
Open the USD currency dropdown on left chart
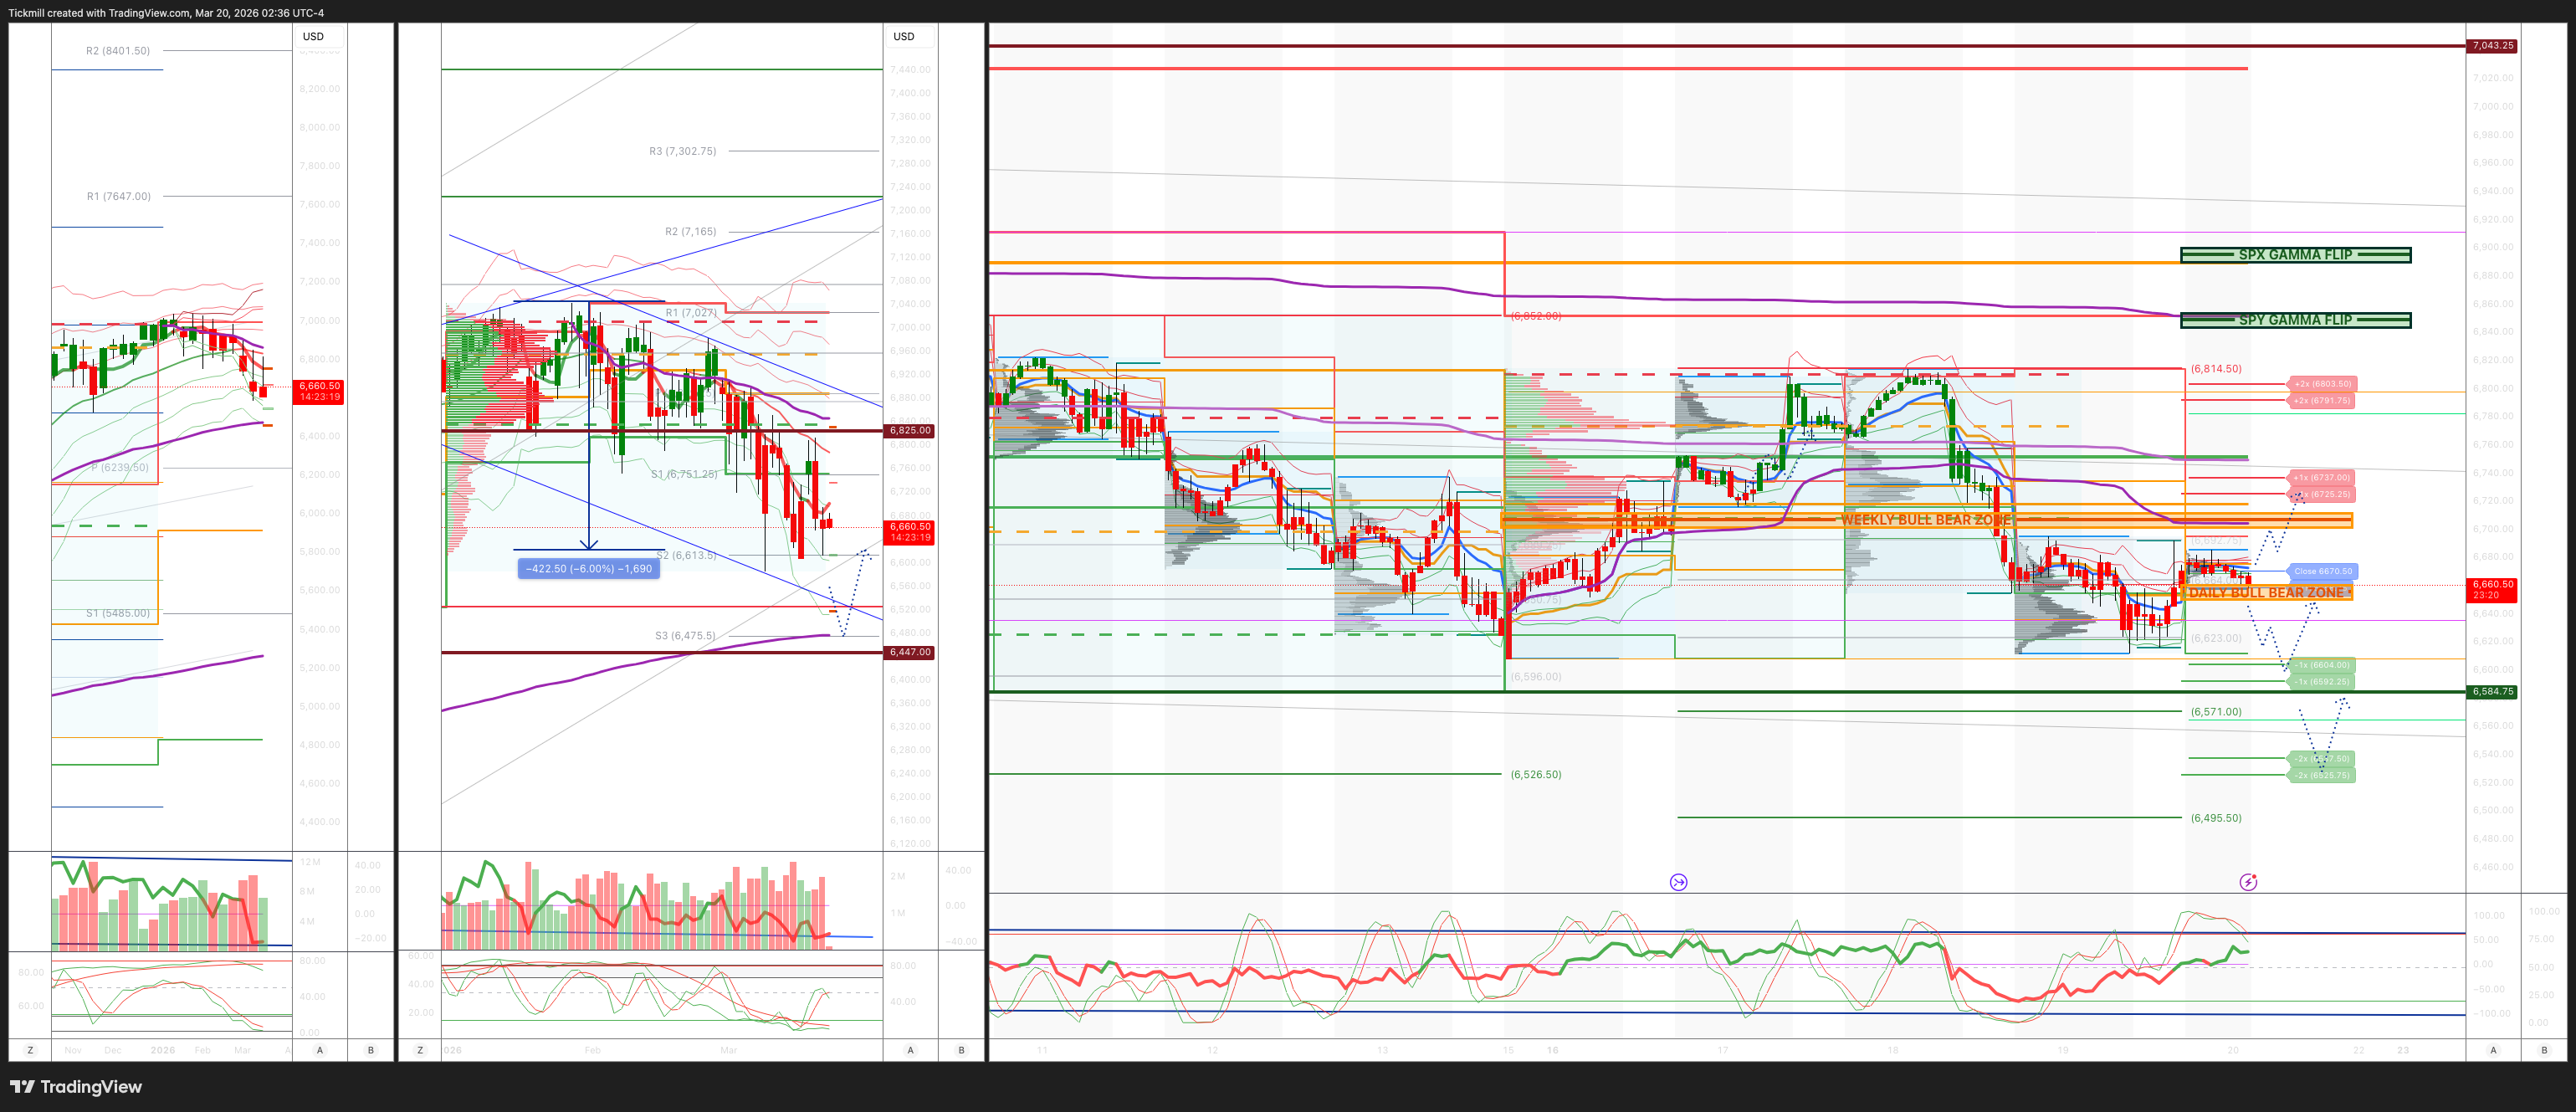(314, 36)
